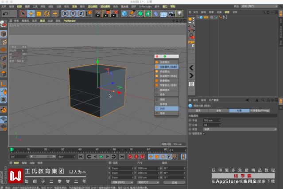Open the 文件 main menu
The width and height of the screenshot is (283, 189).
tap(4, 7)
